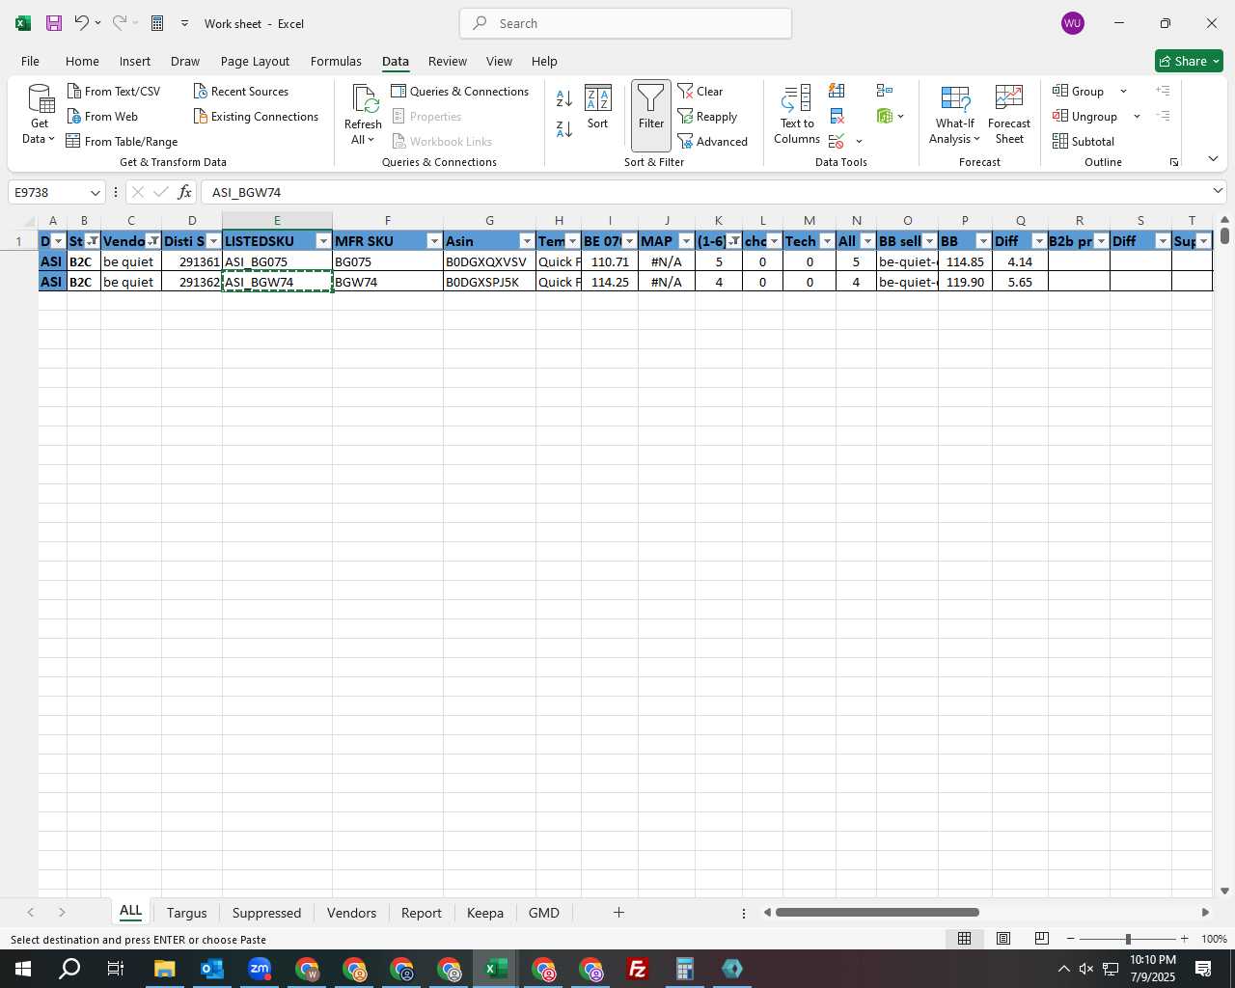The width and height of the screenshot is (1235, 988).
Task: Open the MAP column filter dropdown
Action: (686, 241)
